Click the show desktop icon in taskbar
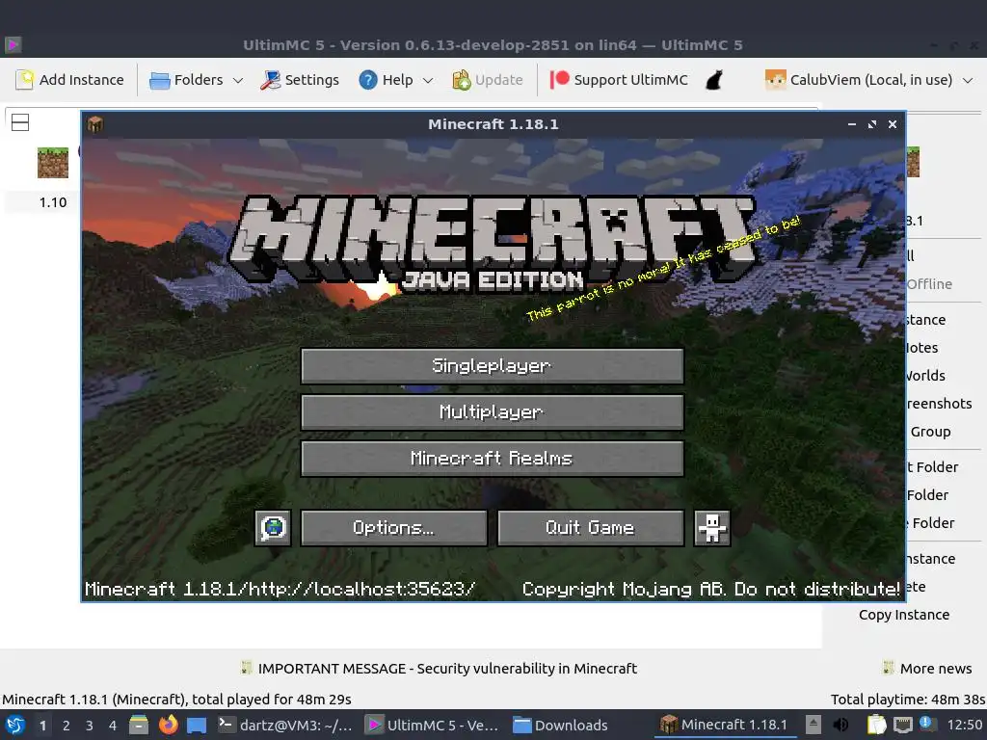 pyautogui.click(x=197, y=726)
